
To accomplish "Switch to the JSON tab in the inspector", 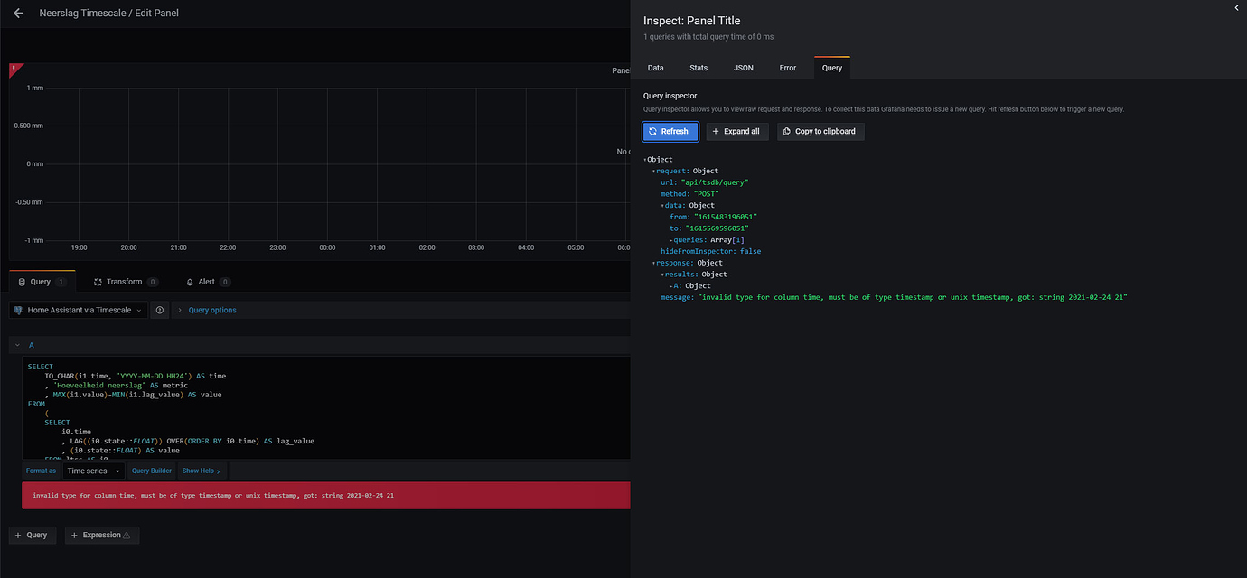I will [x=743, y=67].
